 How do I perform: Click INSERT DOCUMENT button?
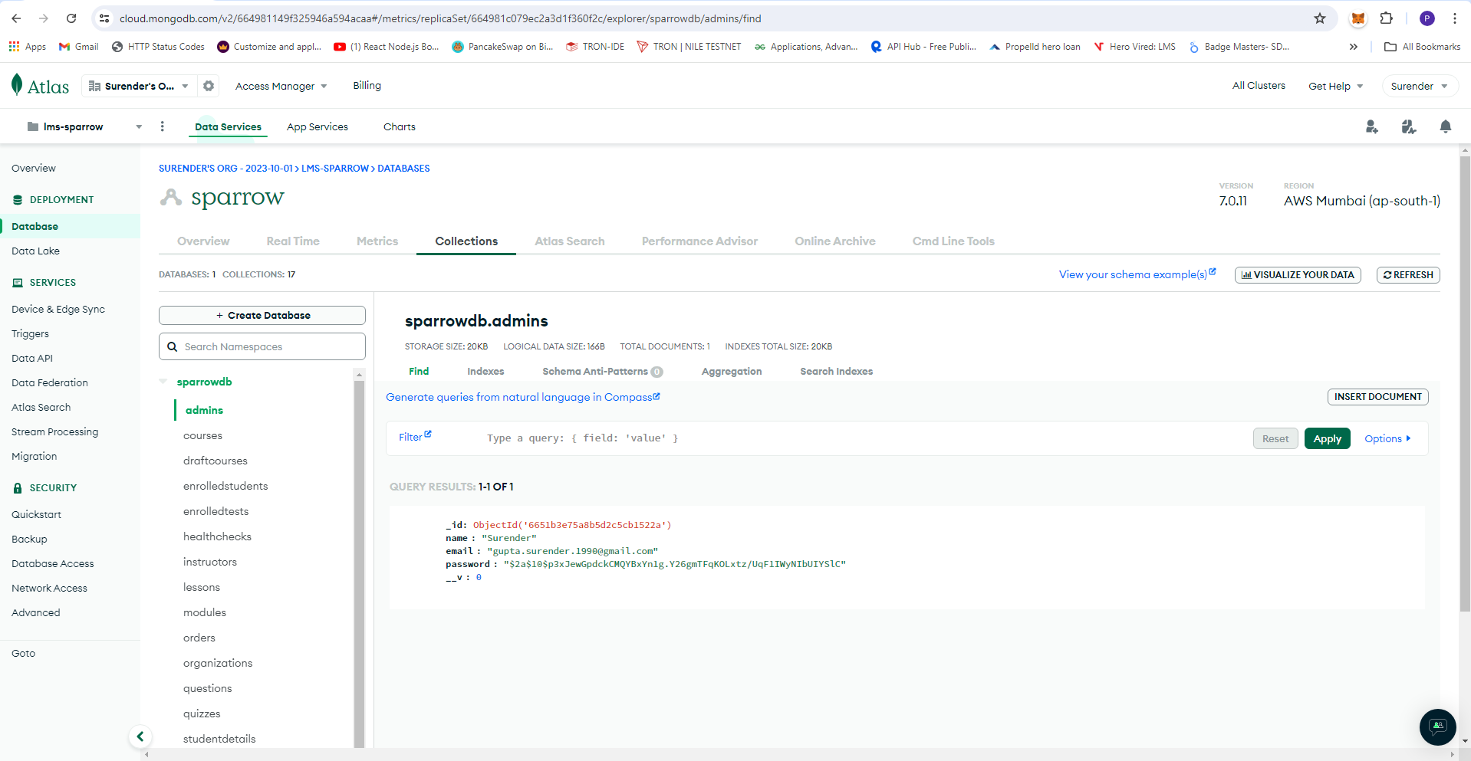click(x=1377, y=397)
